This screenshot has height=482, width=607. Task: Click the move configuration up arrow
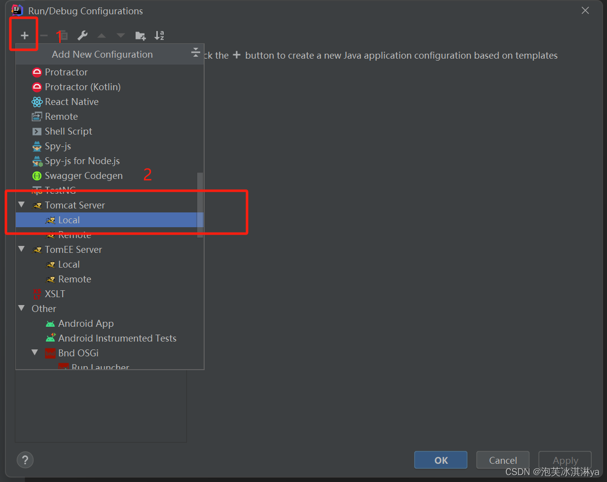[x=102, y=35]
